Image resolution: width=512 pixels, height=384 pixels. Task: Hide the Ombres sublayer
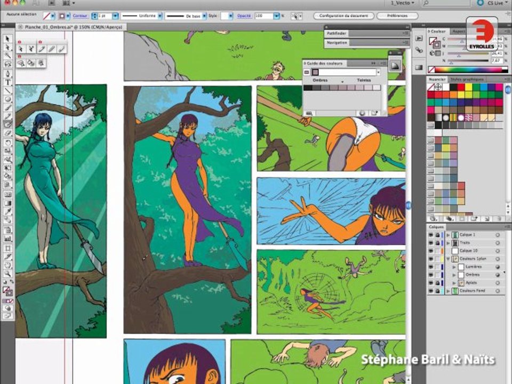click(431, 275)
